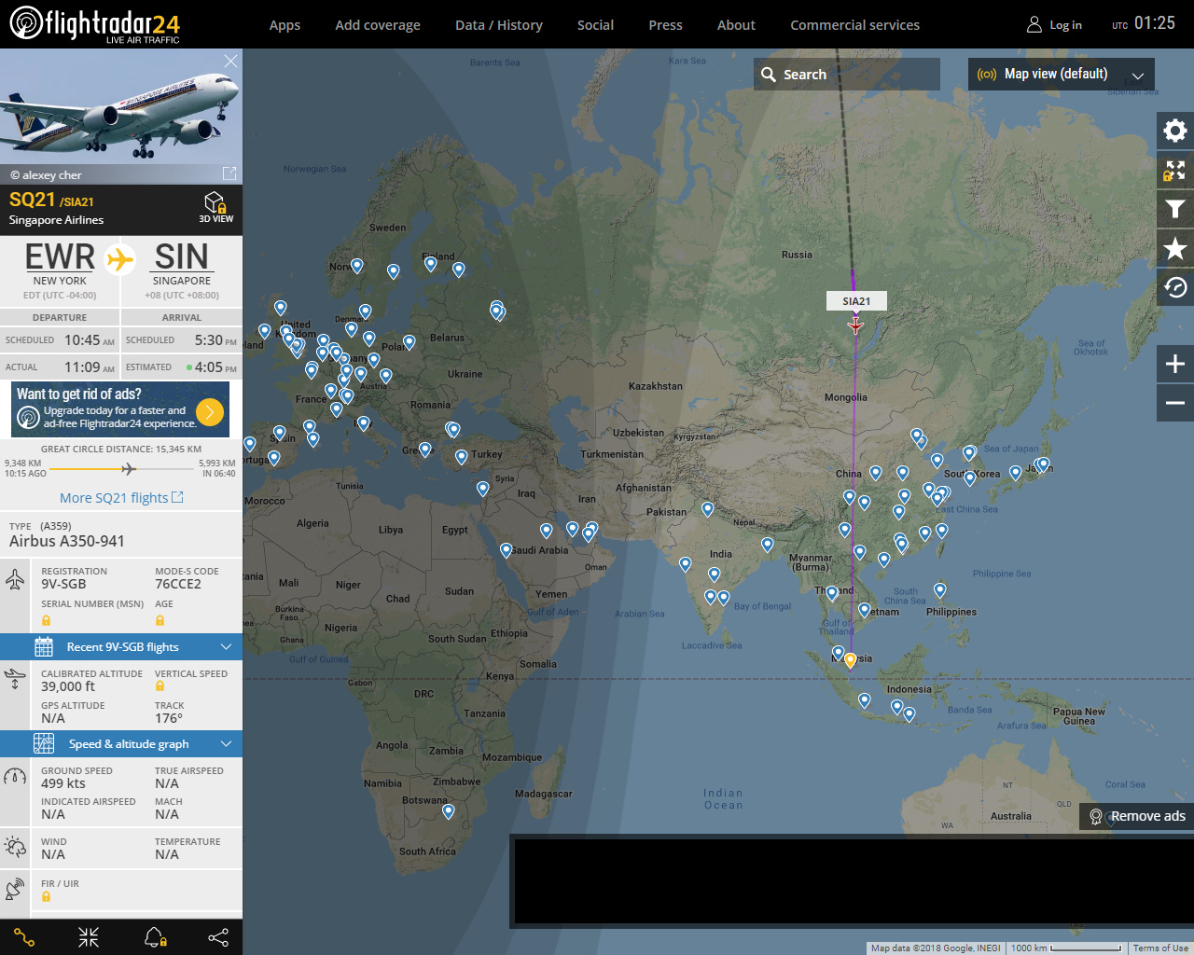Image resolution: width=1194 pixels, height=955 pixels.
Task: Click the SQ21 flight number heading
Action: tap(33, 200)
